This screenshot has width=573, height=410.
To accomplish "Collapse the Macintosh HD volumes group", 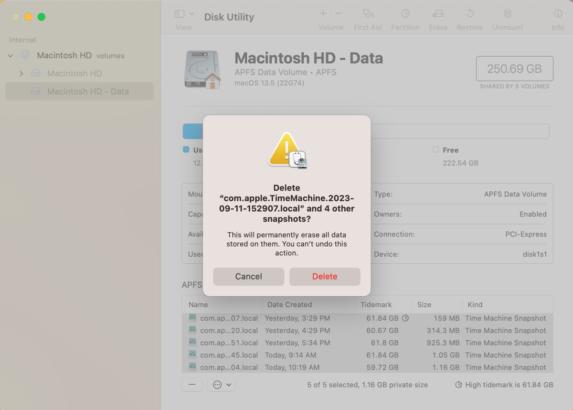I will [x=10, y=55].
